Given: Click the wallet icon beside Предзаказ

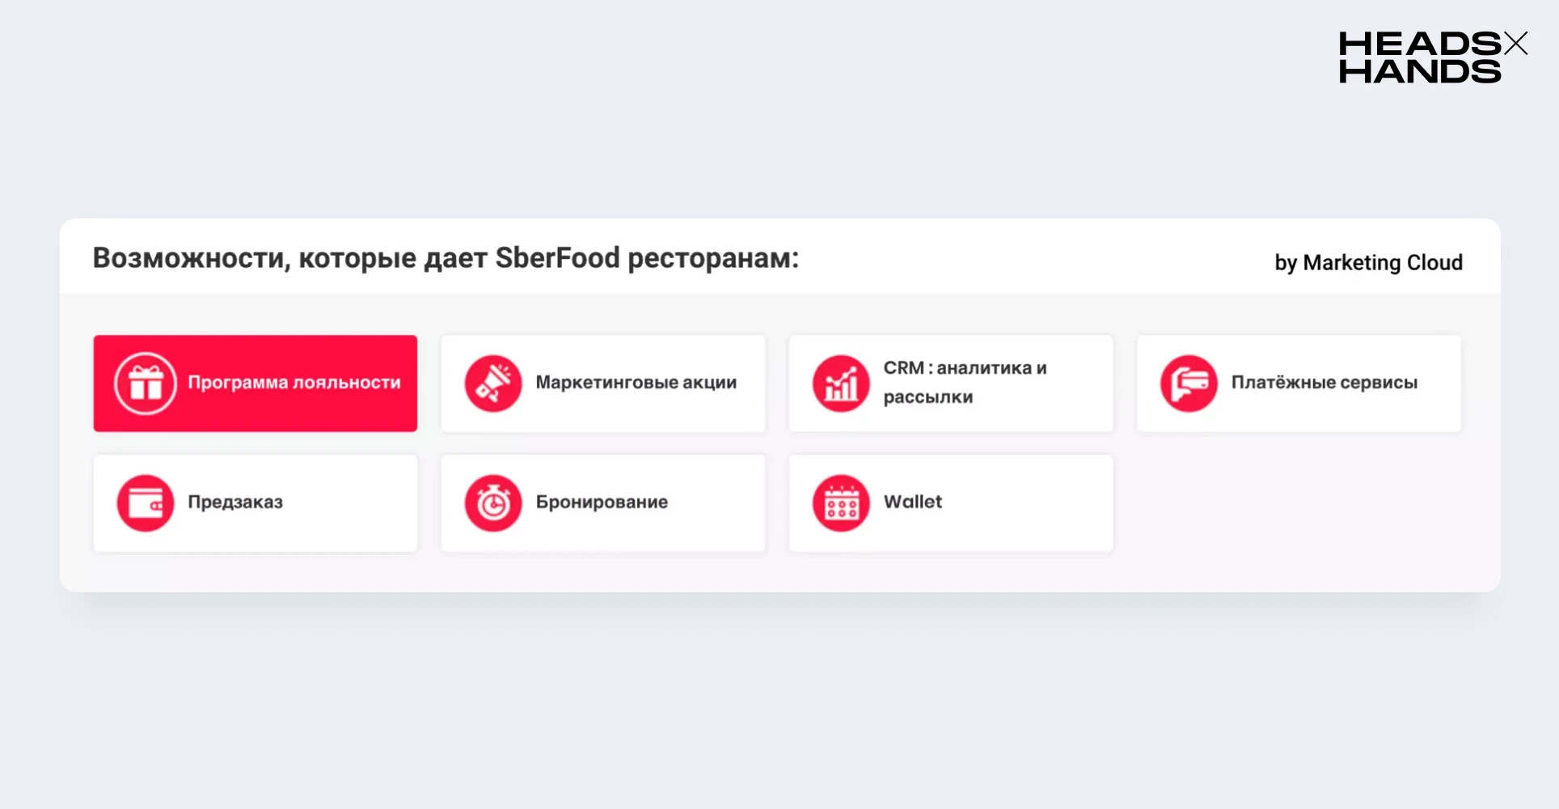Looking at the screenshot, I should point(146,503).
